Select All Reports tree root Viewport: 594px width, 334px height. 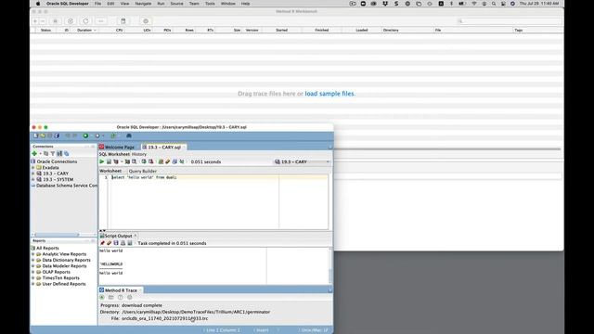[x=47, y=248]
